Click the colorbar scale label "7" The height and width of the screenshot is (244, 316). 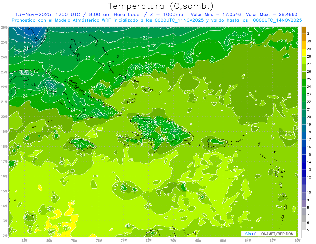point(308,215)
